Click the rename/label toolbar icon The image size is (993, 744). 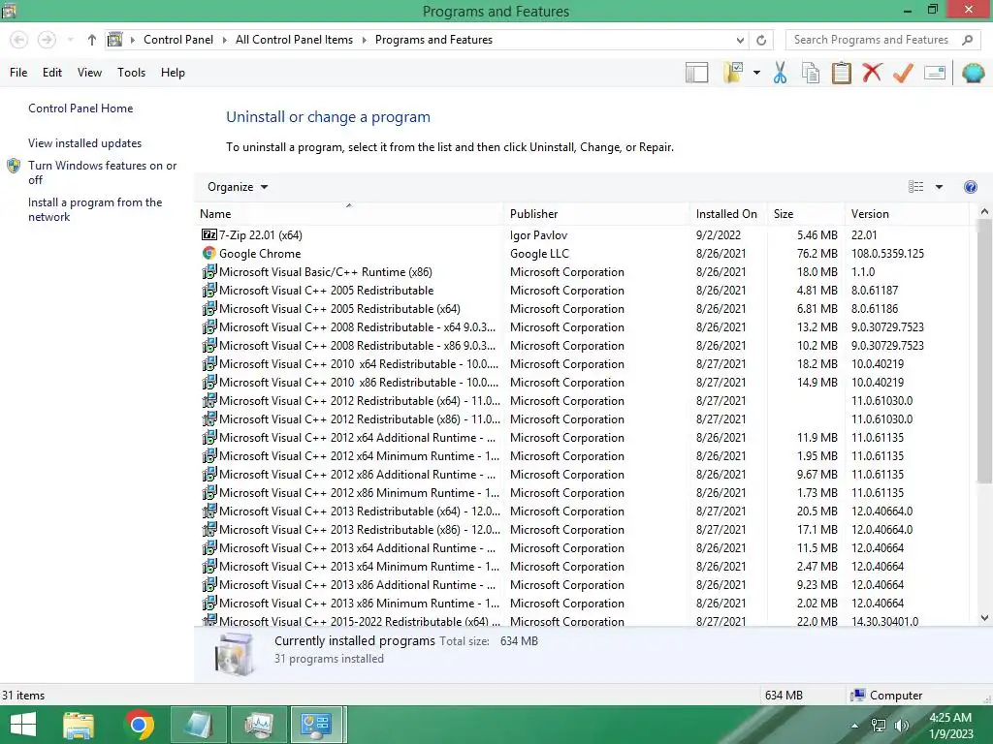[x=935, y=73]
